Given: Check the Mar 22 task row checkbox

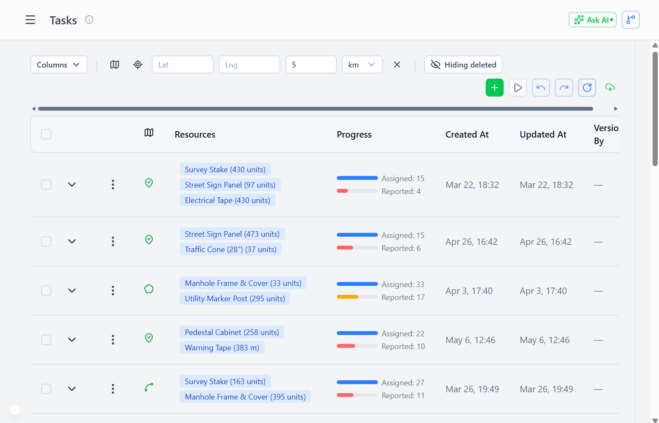Looking at the screenshot, I should point(46,185).
